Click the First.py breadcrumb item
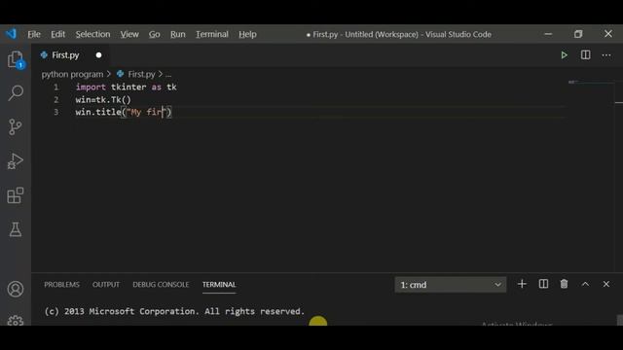This screenshot has width=623, height=350. point(141,74)
